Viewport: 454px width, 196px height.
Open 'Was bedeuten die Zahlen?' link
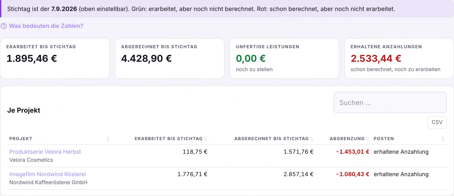(x=46, y=26)
